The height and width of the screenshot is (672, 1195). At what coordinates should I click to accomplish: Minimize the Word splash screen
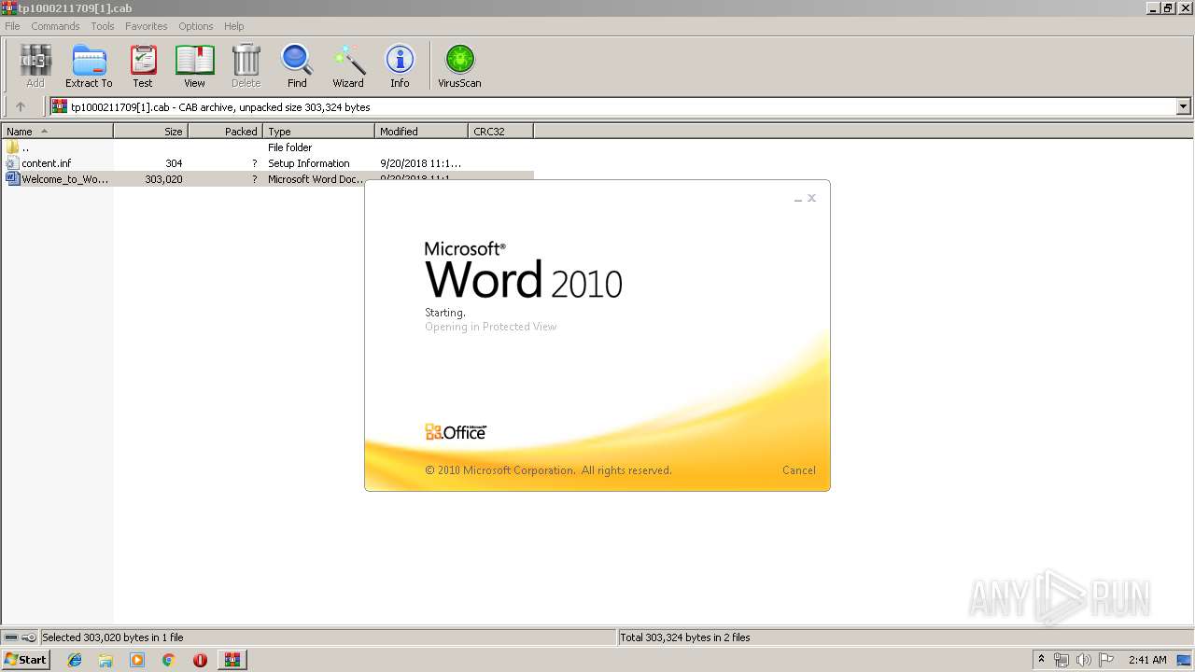797,199
